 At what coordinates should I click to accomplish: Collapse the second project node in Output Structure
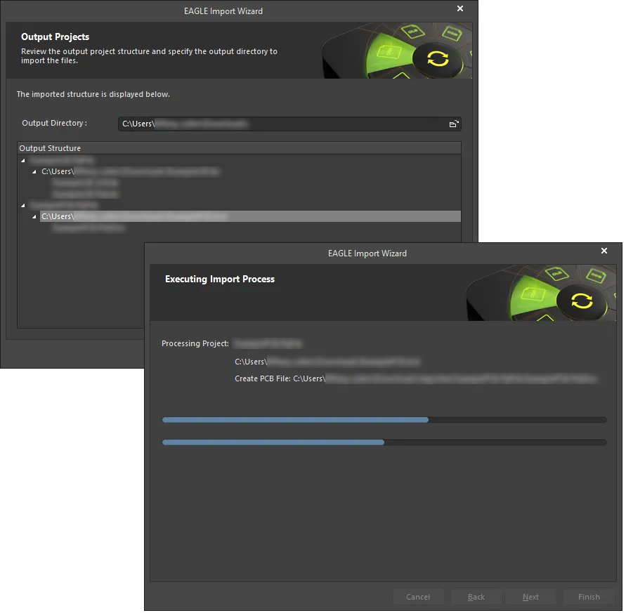[23, 206]
